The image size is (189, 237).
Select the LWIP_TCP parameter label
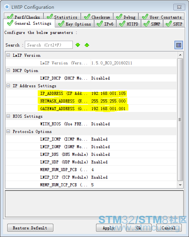64,177
